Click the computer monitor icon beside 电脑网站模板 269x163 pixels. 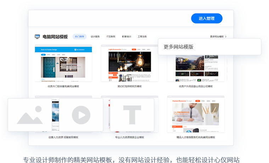pos(37,37)
